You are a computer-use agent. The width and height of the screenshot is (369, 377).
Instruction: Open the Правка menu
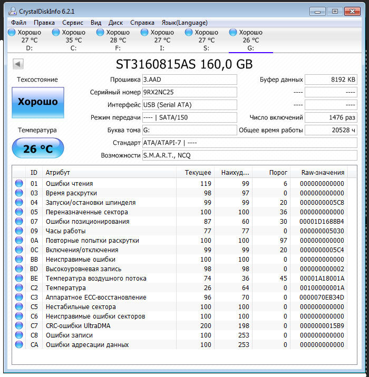coord(44,23)
